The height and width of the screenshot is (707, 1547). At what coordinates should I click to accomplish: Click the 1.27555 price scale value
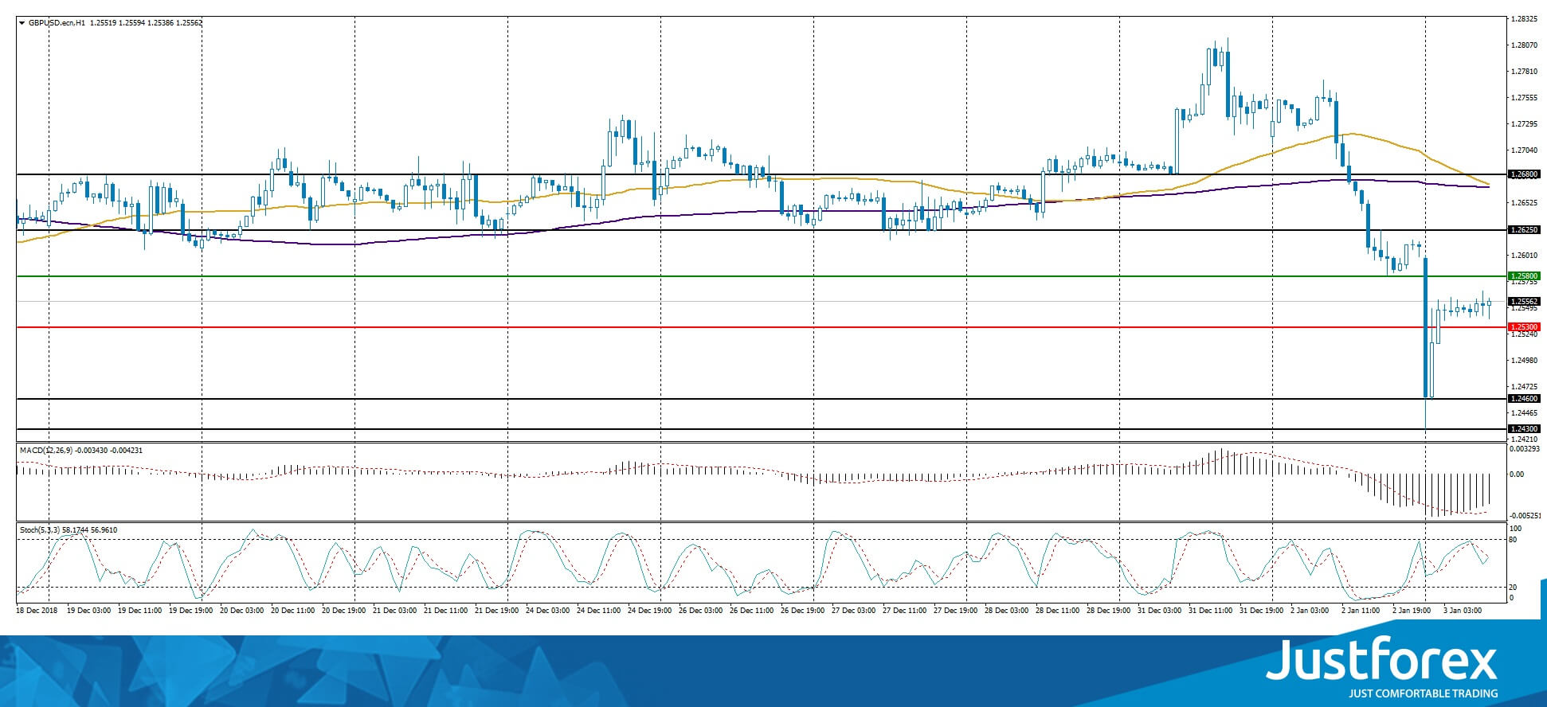pos(1525,98)
